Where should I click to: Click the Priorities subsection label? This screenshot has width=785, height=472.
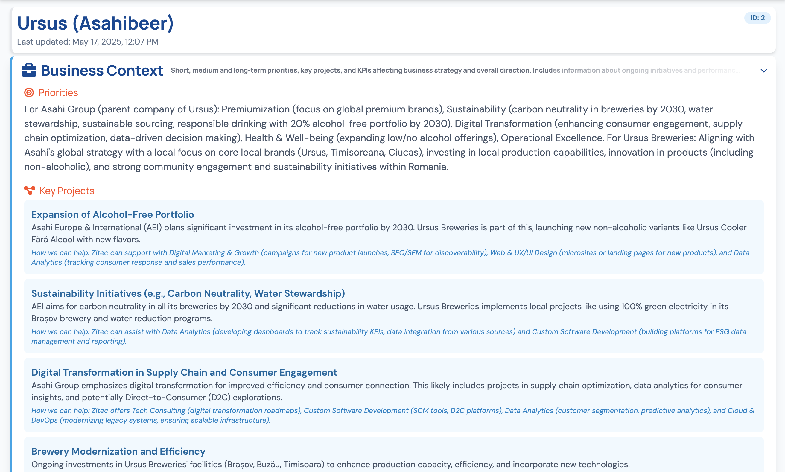point(58,92)
